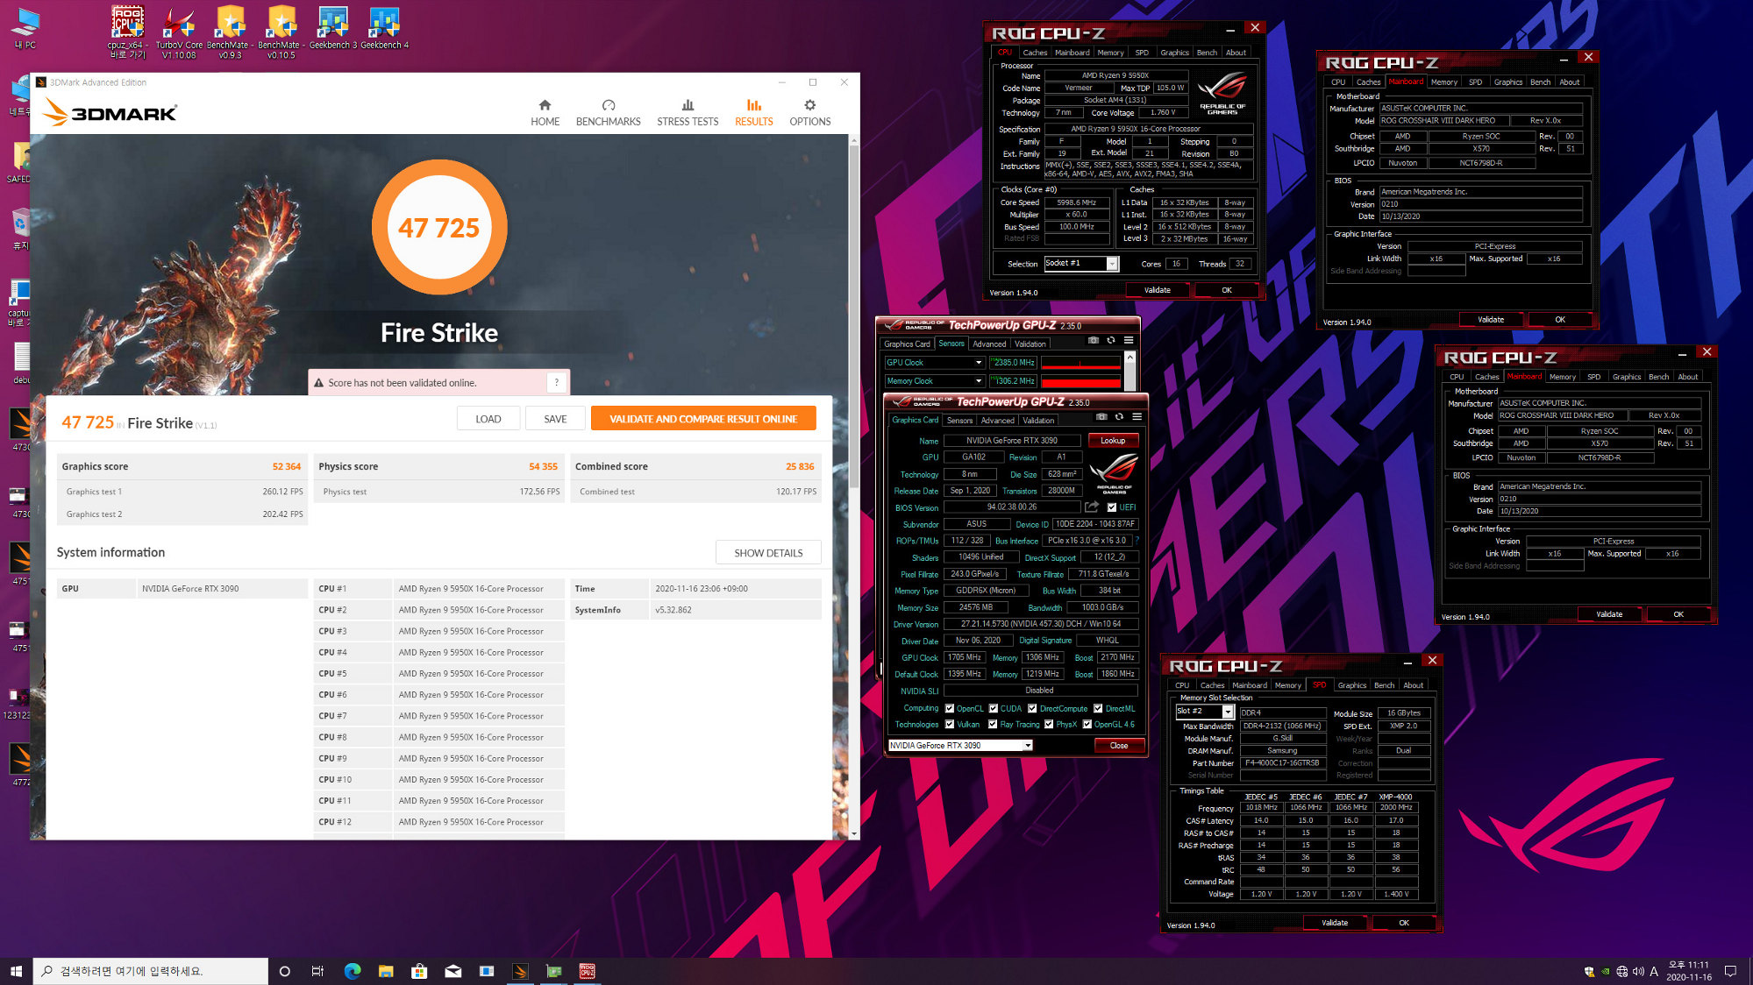Click SHOW DETAILS under System information

[x=768, y=553]
